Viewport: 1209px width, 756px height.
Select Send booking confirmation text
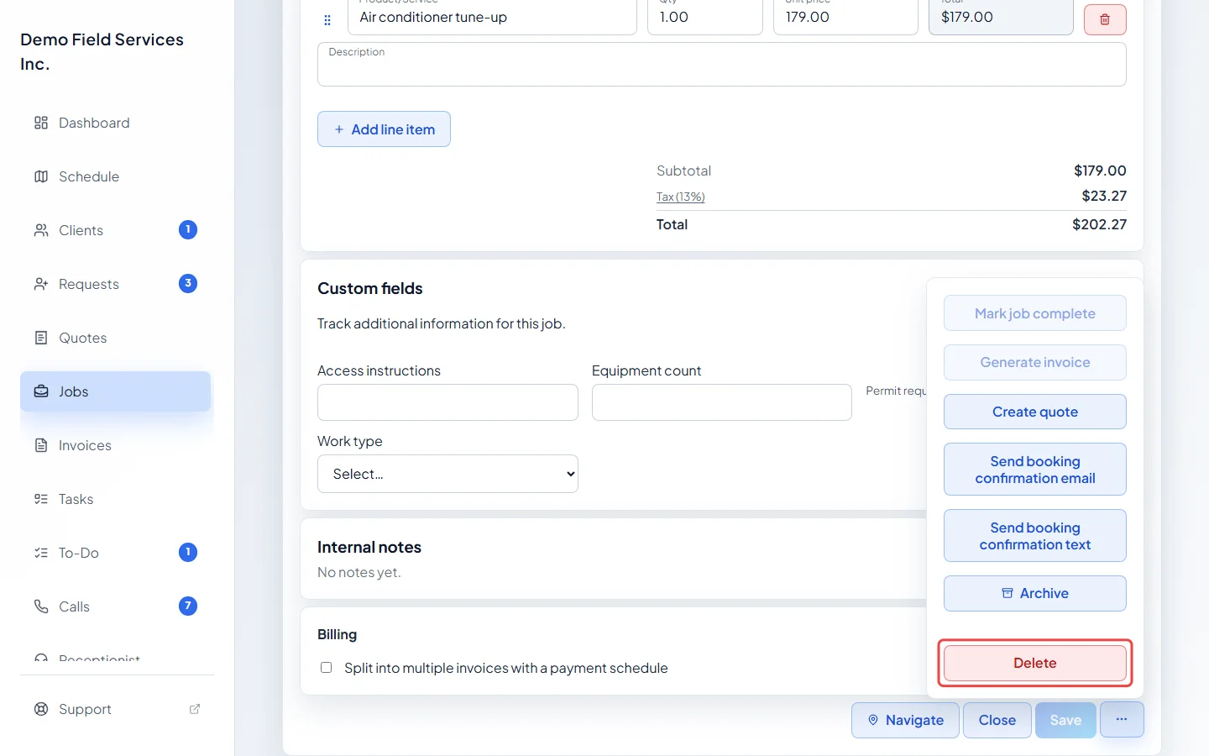coord(1035,536)
